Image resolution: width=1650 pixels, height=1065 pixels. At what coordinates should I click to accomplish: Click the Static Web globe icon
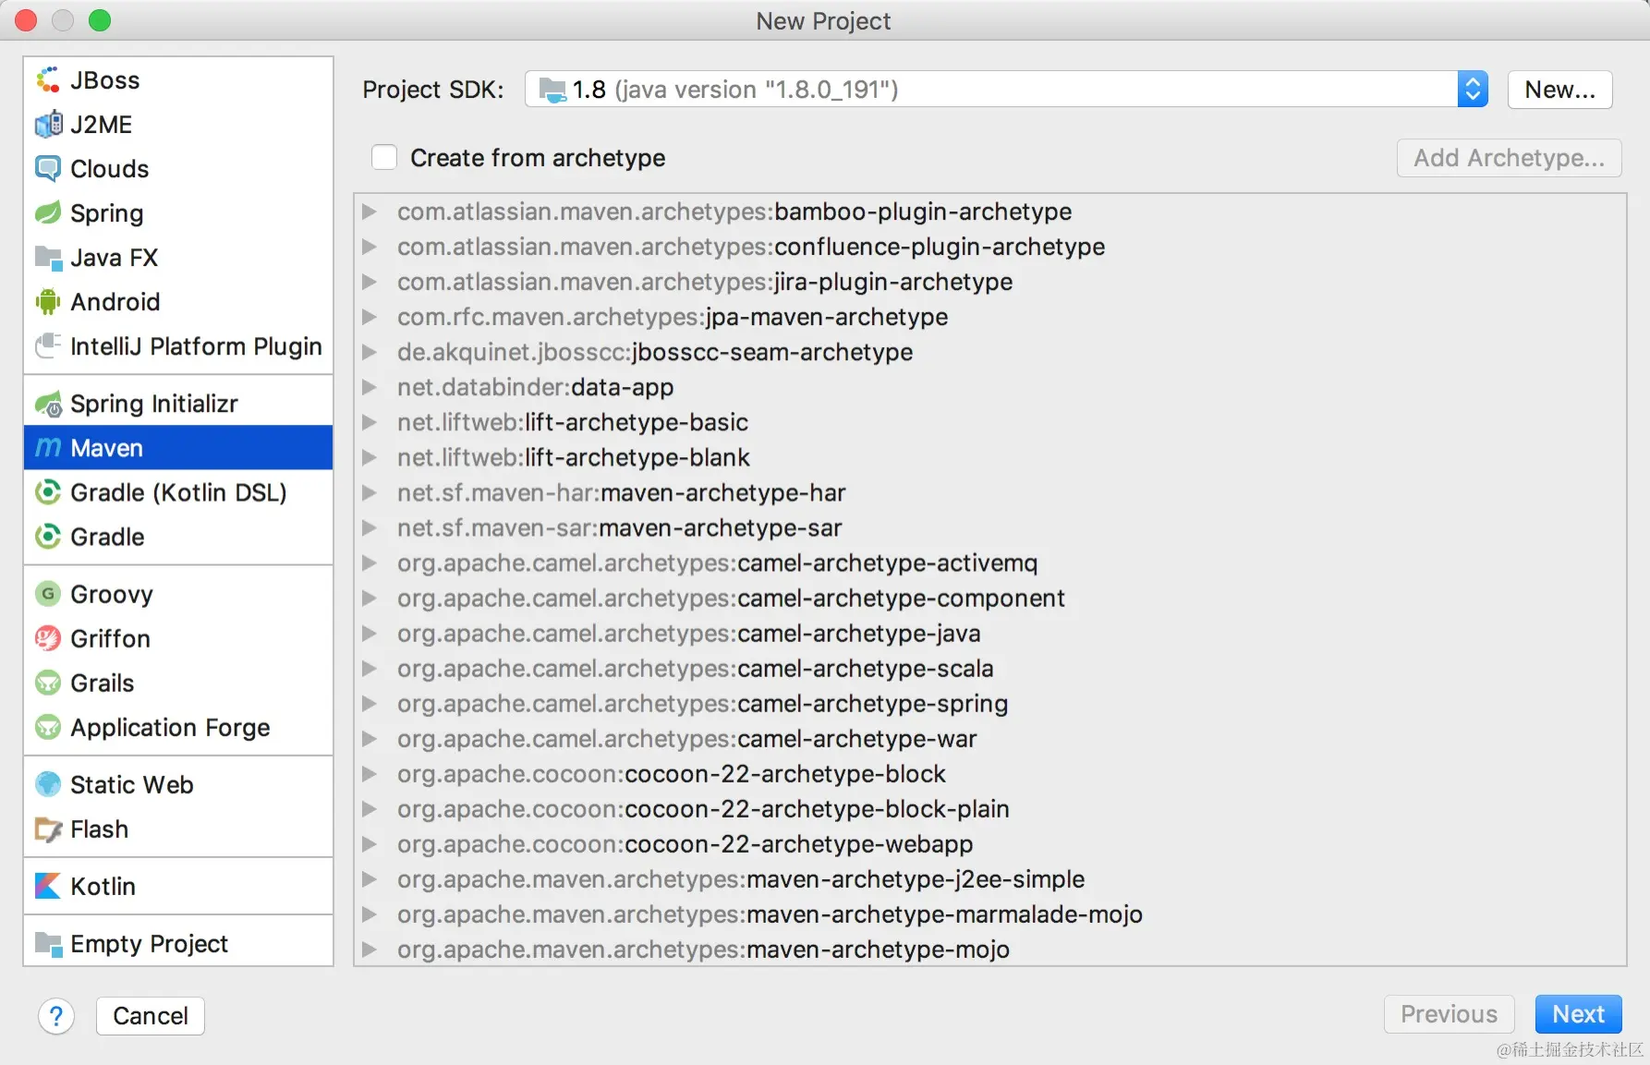point(48,784)
